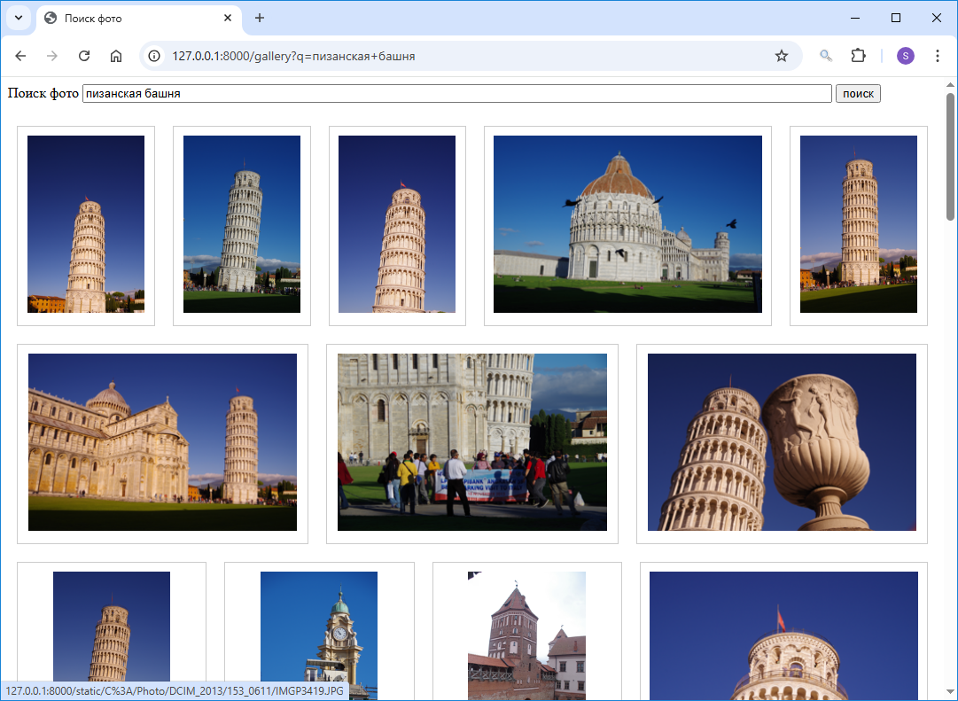Bookmark this page with the star icon
Screen dimensions: 958x701
(x=781, y=56)
